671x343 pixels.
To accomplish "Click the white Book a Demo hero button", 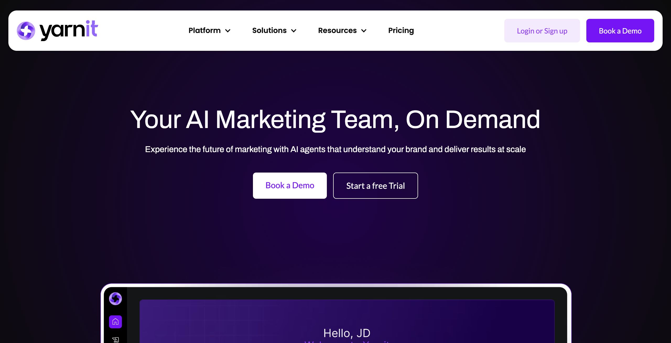I will tap(290, 185).
